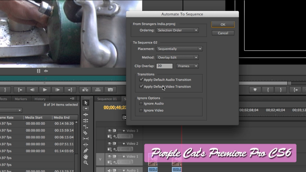Select the Zoom magnifier tool

coord(86,163)
